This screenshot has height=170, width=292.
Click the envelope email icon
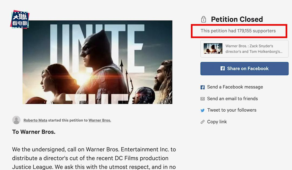pos(203,99)
